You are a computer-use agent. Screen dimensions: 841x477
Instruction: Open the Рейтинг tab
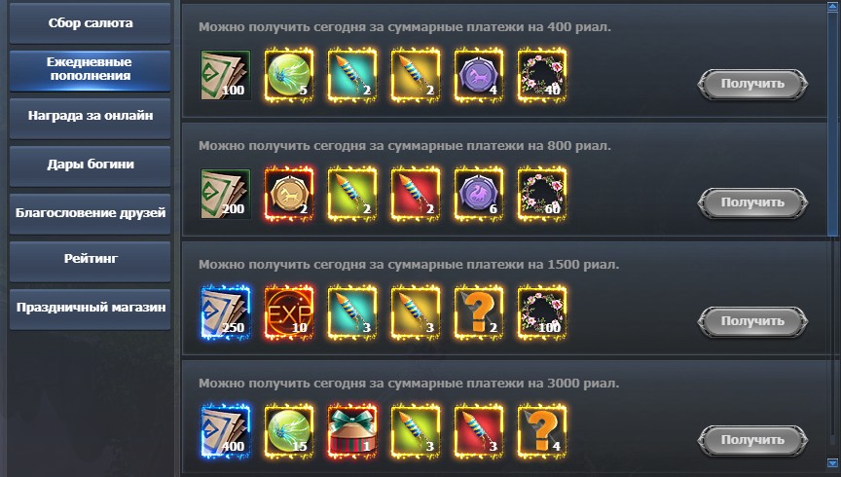91,259
